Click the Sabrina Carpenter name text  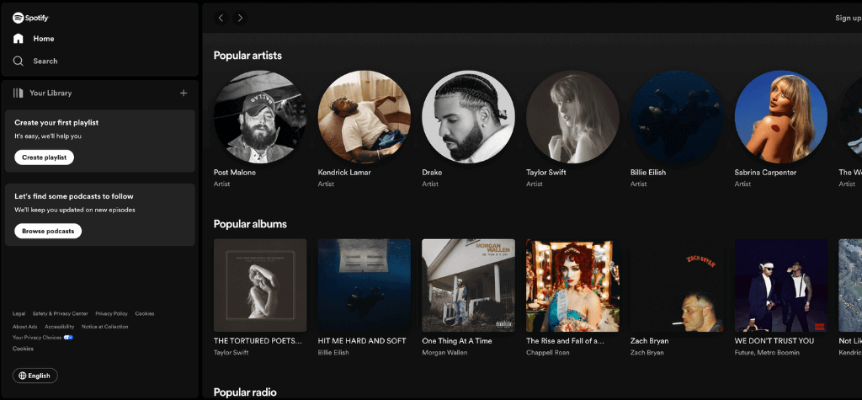[765, 173]
